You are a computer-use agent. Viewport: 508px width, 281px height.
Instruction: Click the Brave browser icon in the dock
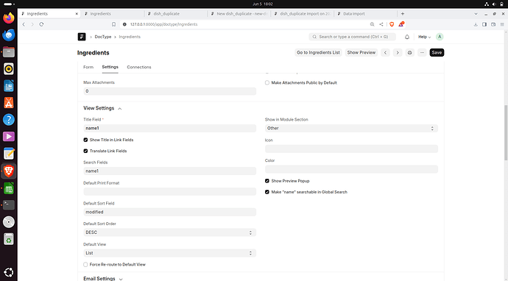(x=9, y=171)
